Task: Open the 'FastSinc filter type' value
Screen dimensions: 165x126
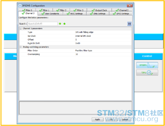Action: 84,51
